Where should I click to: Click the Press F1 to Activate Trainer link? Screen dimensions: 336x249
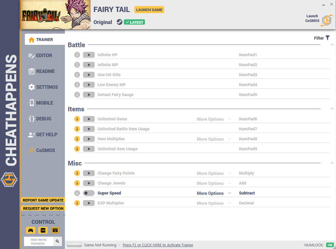click(158, 245)
